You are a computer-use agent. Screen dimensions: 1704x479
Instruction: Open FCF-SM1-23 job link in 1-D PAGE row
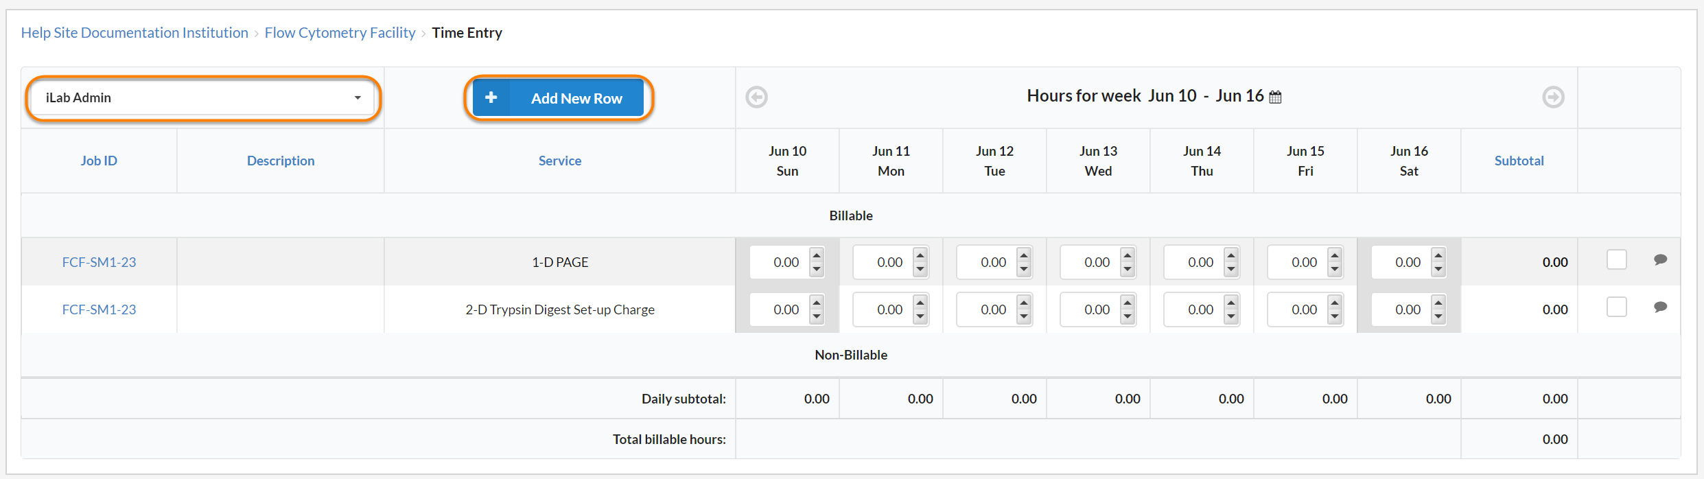(x=99, y=262)
